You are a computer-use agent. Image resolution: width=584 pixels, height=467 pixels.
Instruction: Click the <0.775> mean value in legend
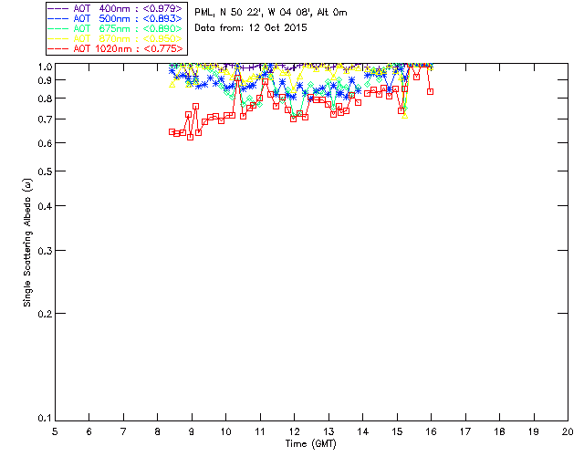(x=163, y=48)
